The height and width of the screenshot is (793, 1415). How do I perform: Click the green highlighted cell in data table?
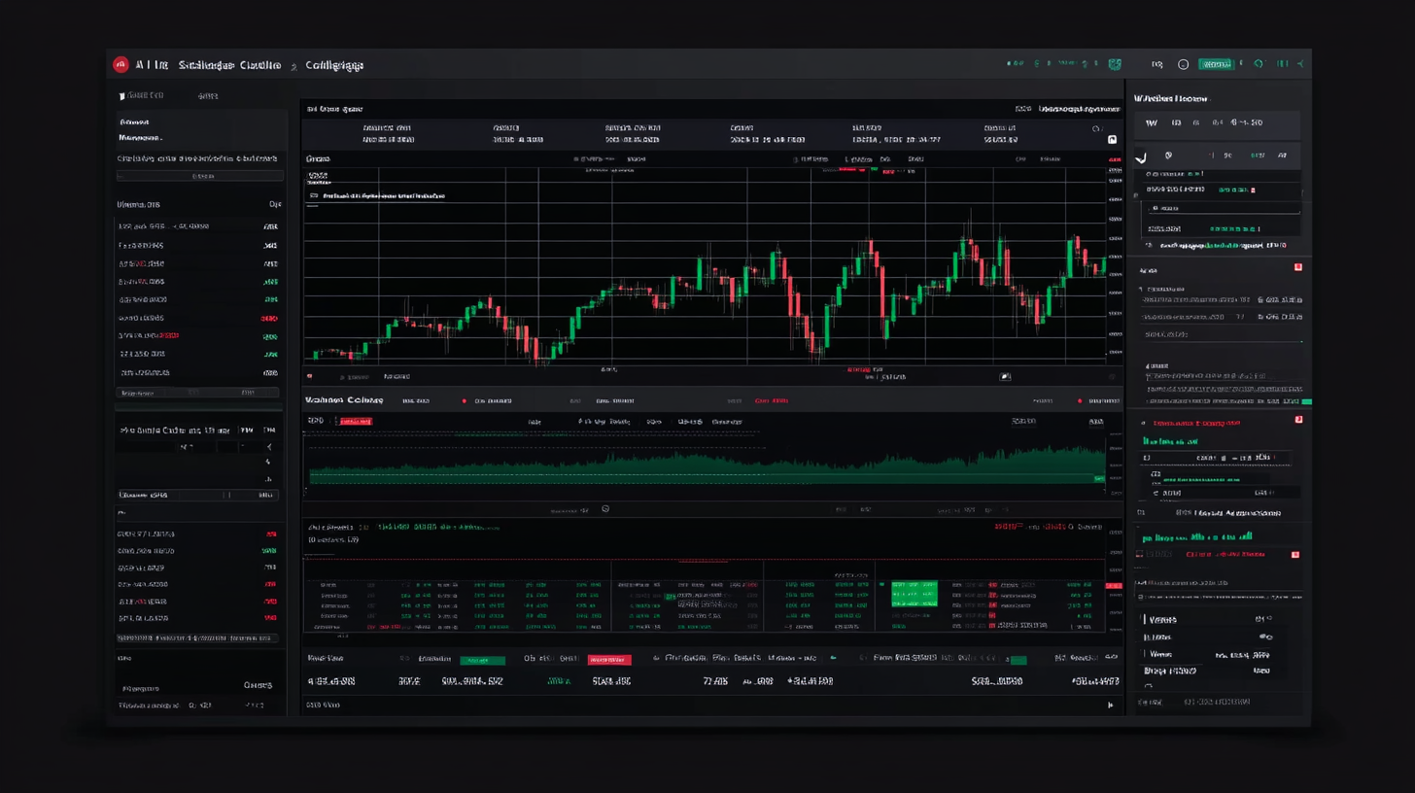pyautogui.click(x=914, y=592)
